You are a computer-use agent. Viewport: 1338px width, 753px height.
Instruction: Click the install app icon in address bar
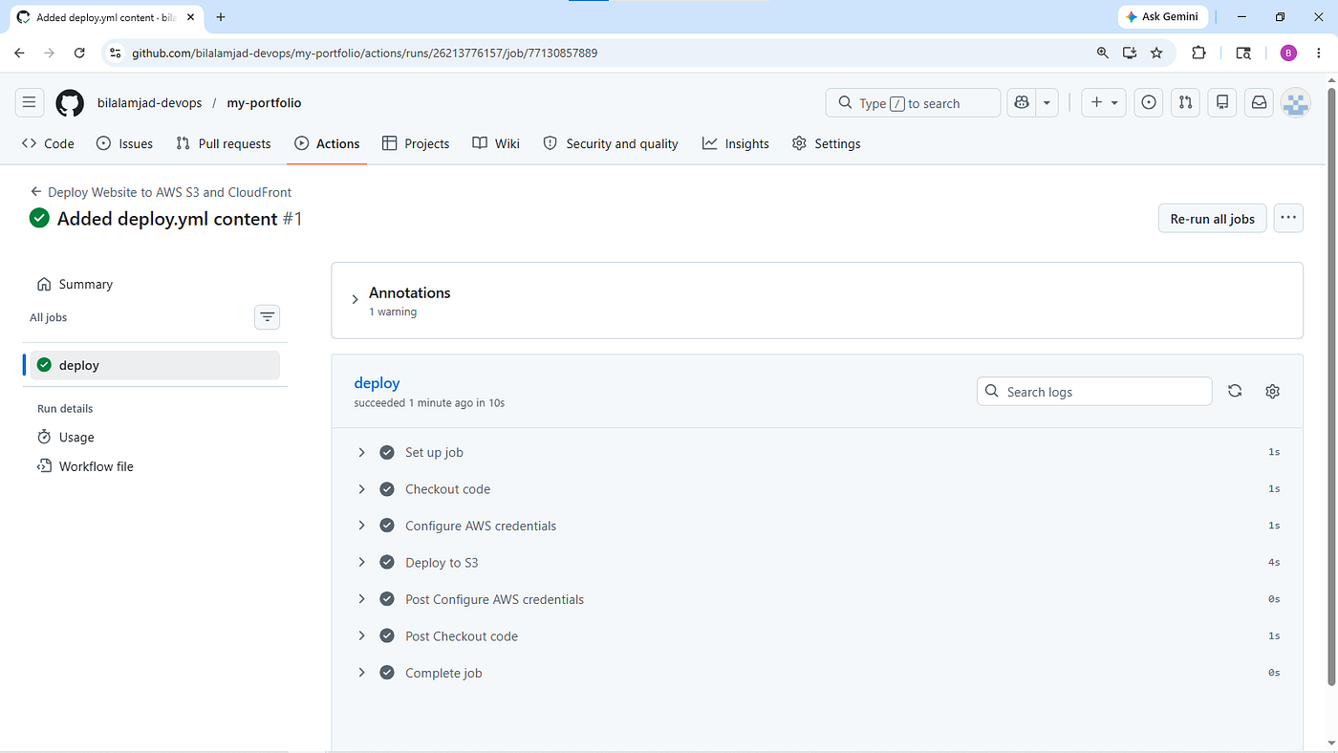click(x=1130, y=53)
